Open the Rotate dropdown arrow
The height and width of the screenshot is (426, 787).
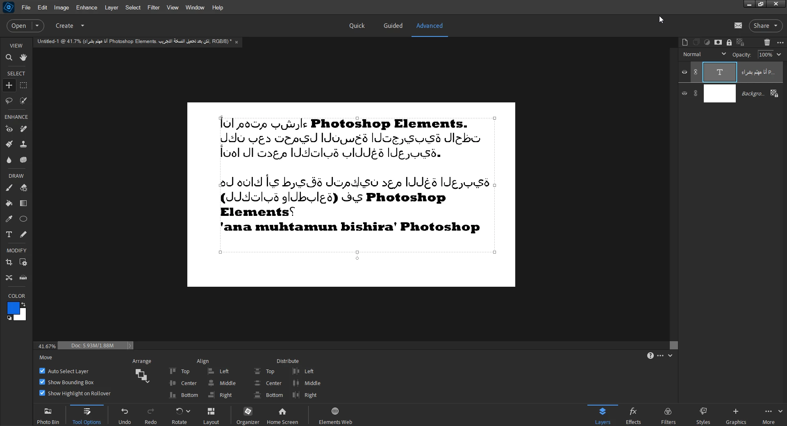point(188,411)
